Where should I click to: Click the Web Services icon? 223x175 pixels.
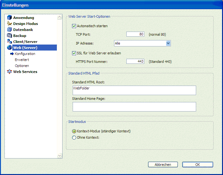tap(9, 72)
